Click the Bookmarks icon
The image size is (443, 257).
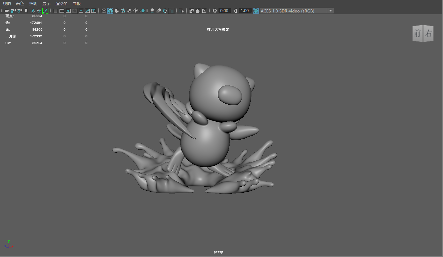[x=26, y=11]
